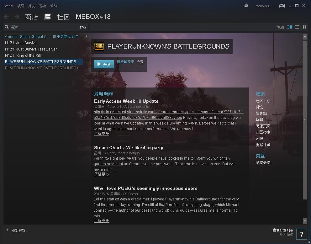This screenshot has height=244, width=311.
Task: Open the MEBOX418 profile tab
Action: pyautogui.click(x=93, y=17)
